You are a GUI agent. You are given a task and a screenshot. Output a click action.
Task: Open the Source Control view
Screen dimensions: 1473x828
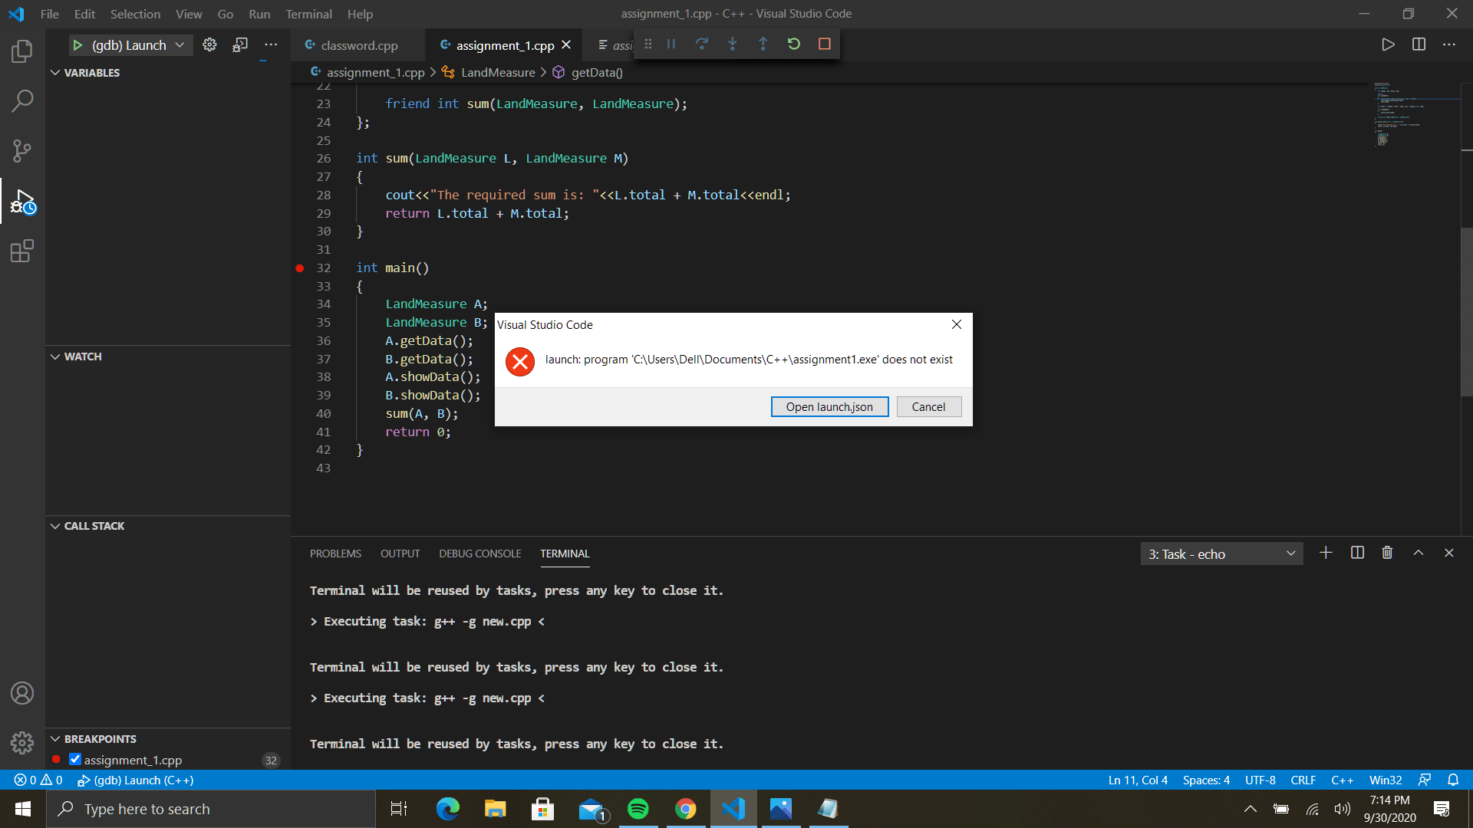tap(22, 150)
